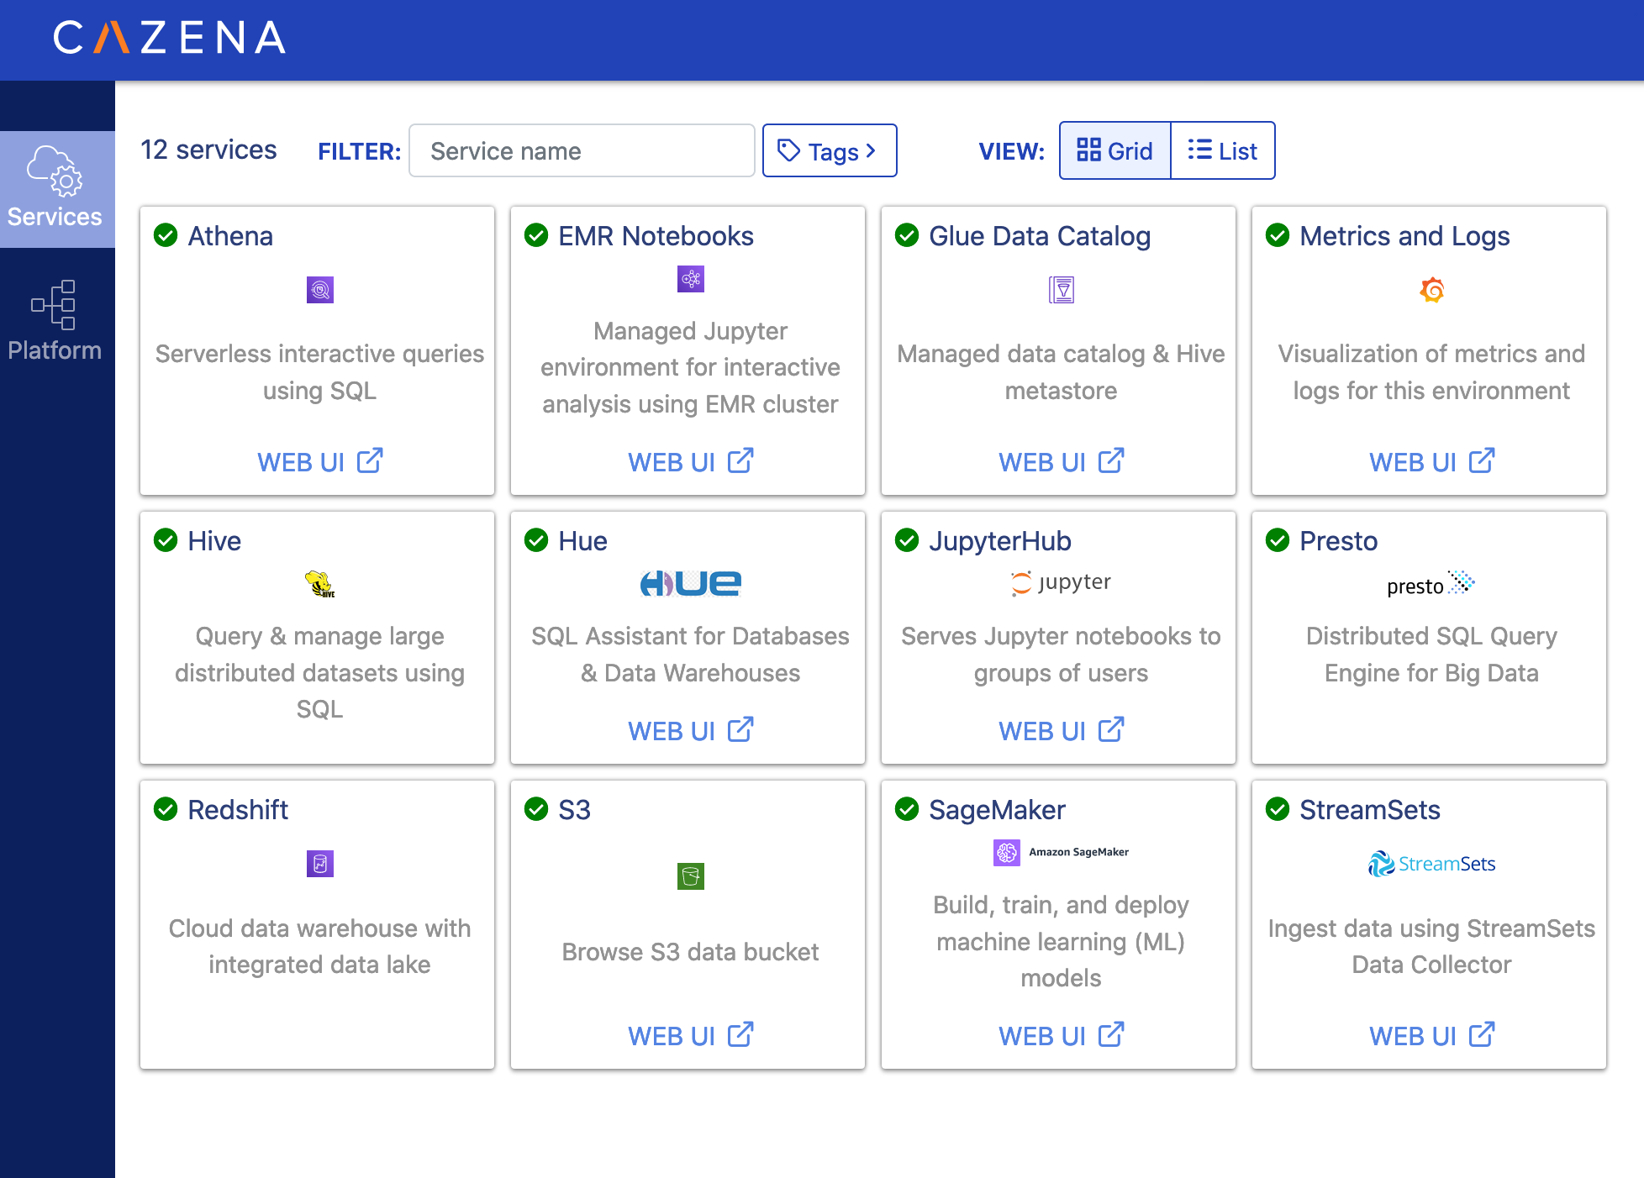Select the EMR Notebooks service icon

[x=689, y=279]
